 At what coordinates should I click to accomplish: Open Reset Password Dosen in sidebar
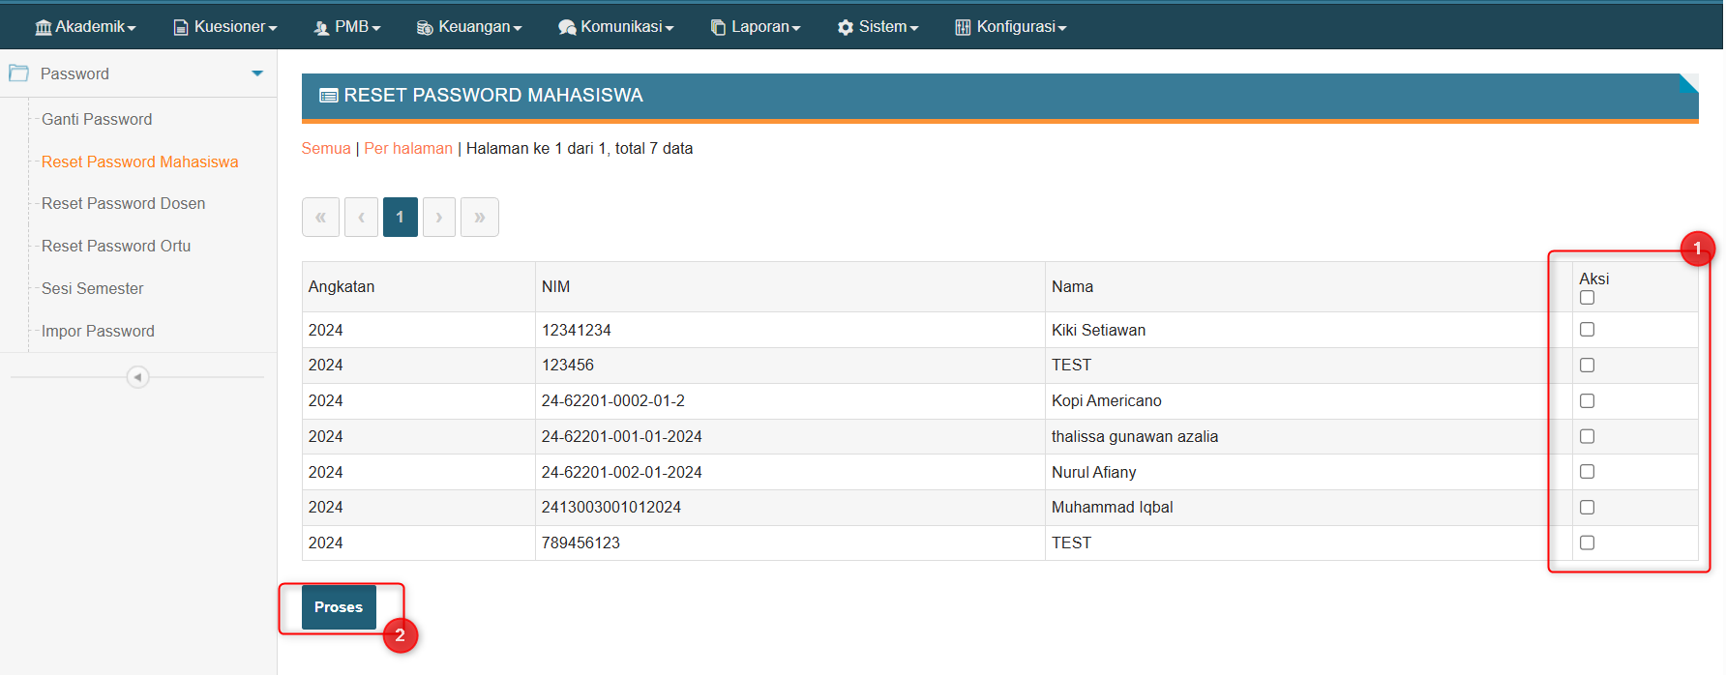(x=123, y=204)
